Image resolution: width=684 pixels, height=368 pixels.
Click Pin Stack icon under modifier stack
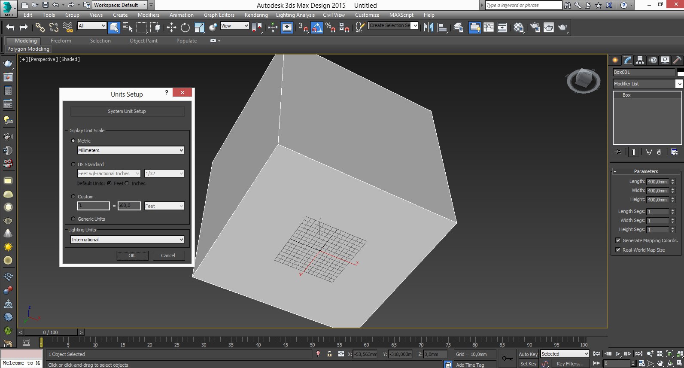pos(618,152)
